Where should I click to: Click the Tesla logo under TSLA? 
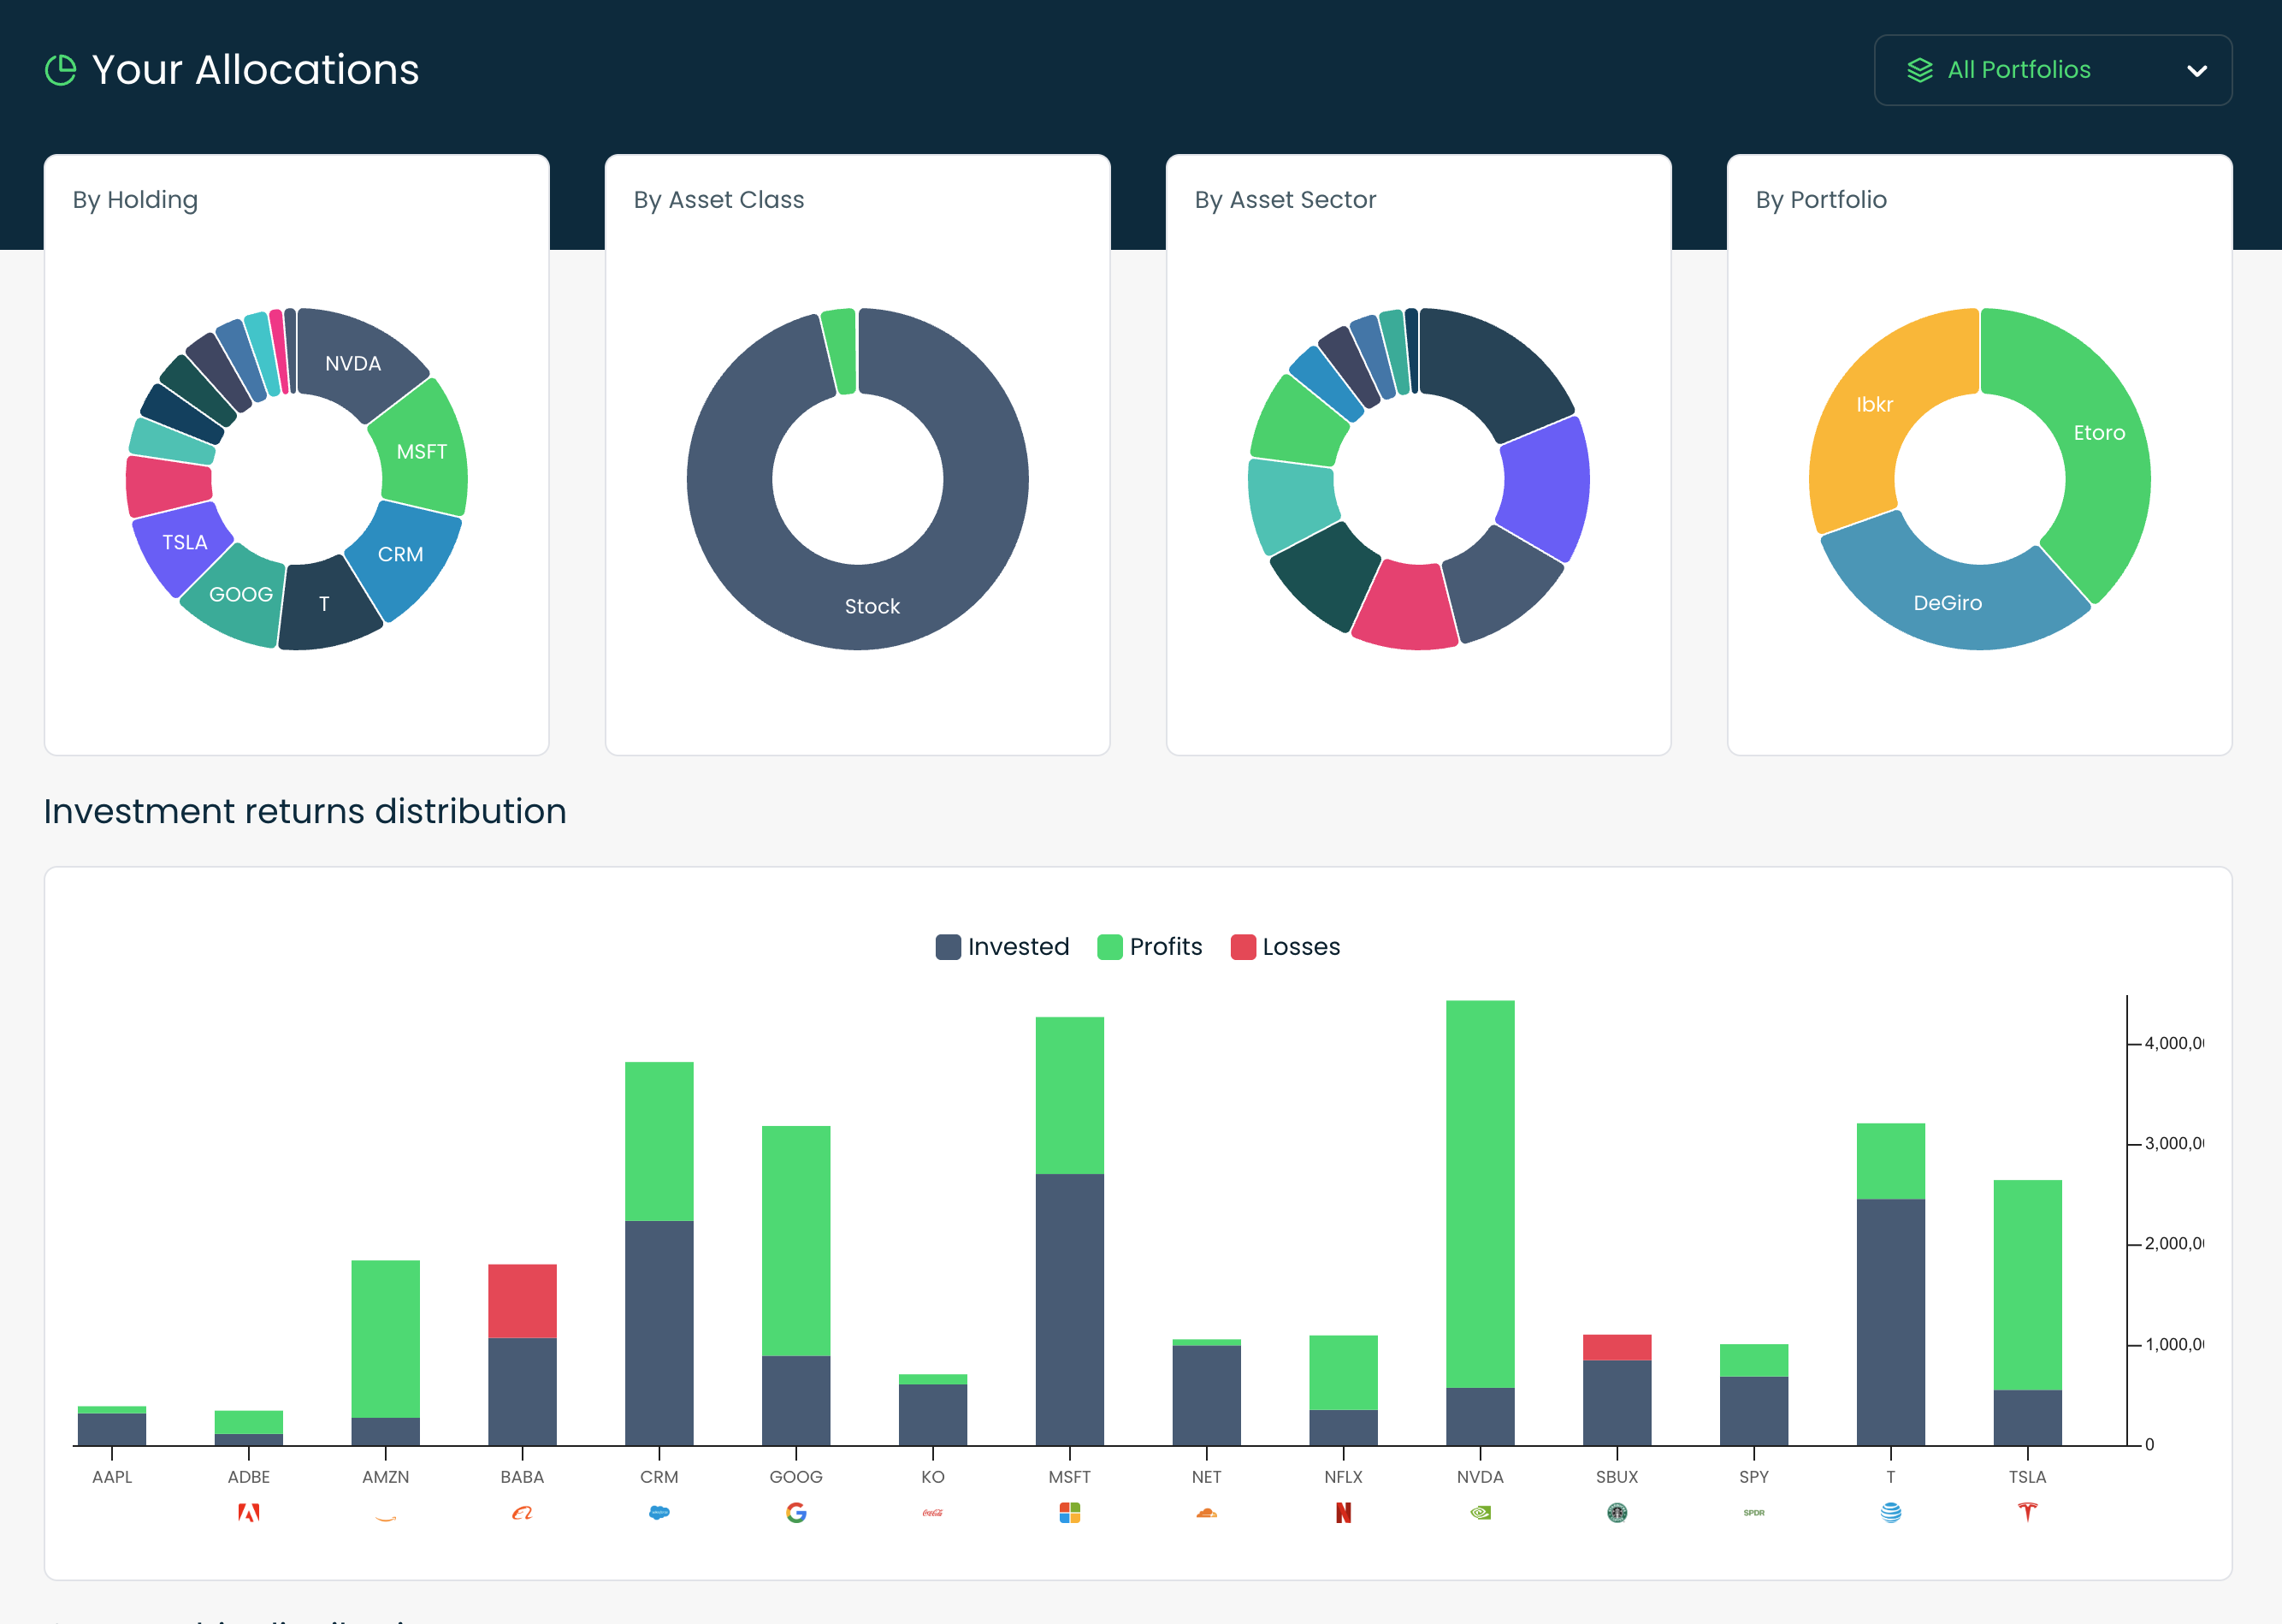tap(2027, 1512)
